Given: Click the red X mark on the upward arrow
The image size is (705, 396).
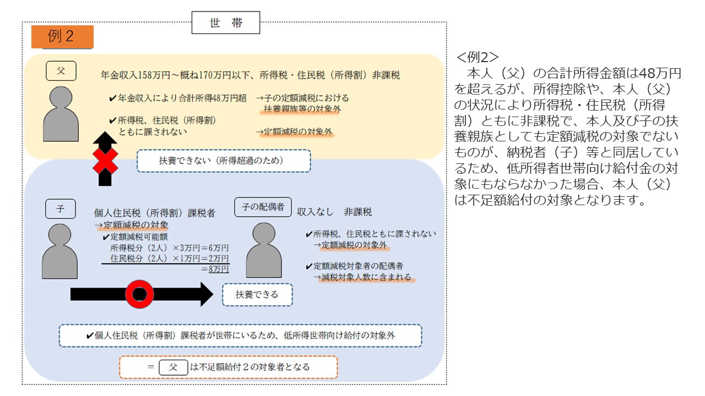Looking at the screenshot, I should click(105, 161).
